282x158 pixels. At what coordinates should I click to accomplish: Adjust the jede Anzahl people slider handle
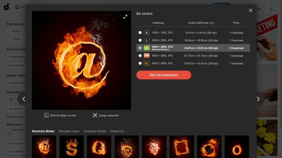click(x=8, y=133)
